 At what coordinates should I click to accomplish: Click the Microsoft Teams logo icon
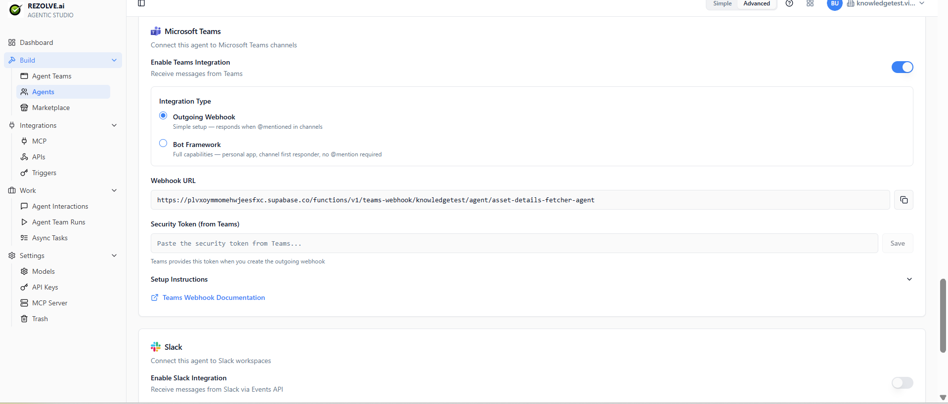[x=156, y=31]
